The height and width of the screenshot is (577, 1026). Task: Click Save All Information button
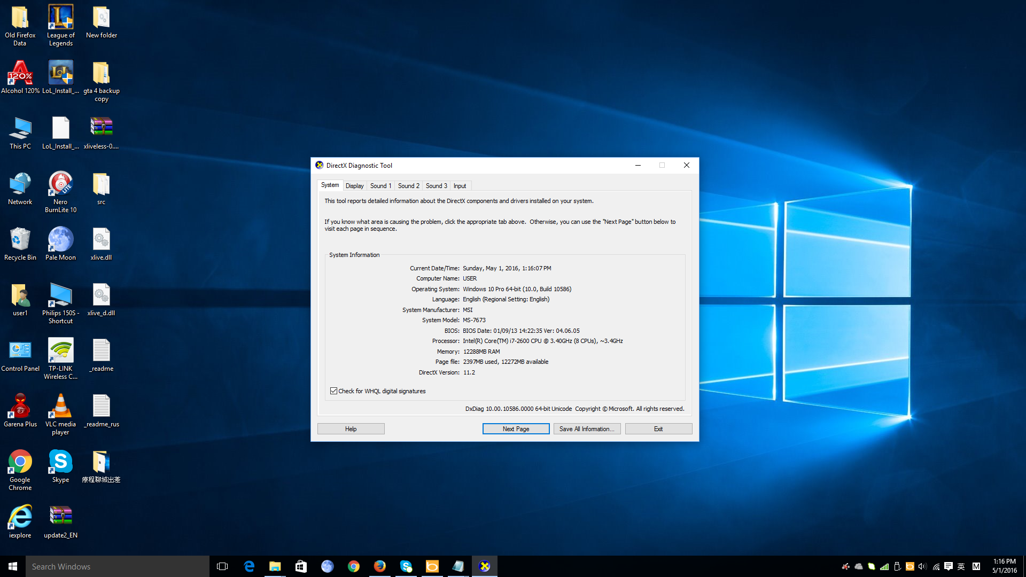point(586,429)
